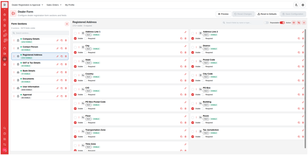This screenshot has height=155, width=308.
Task: Edit the Postal Code field
Action: click(x=303, y=60)
